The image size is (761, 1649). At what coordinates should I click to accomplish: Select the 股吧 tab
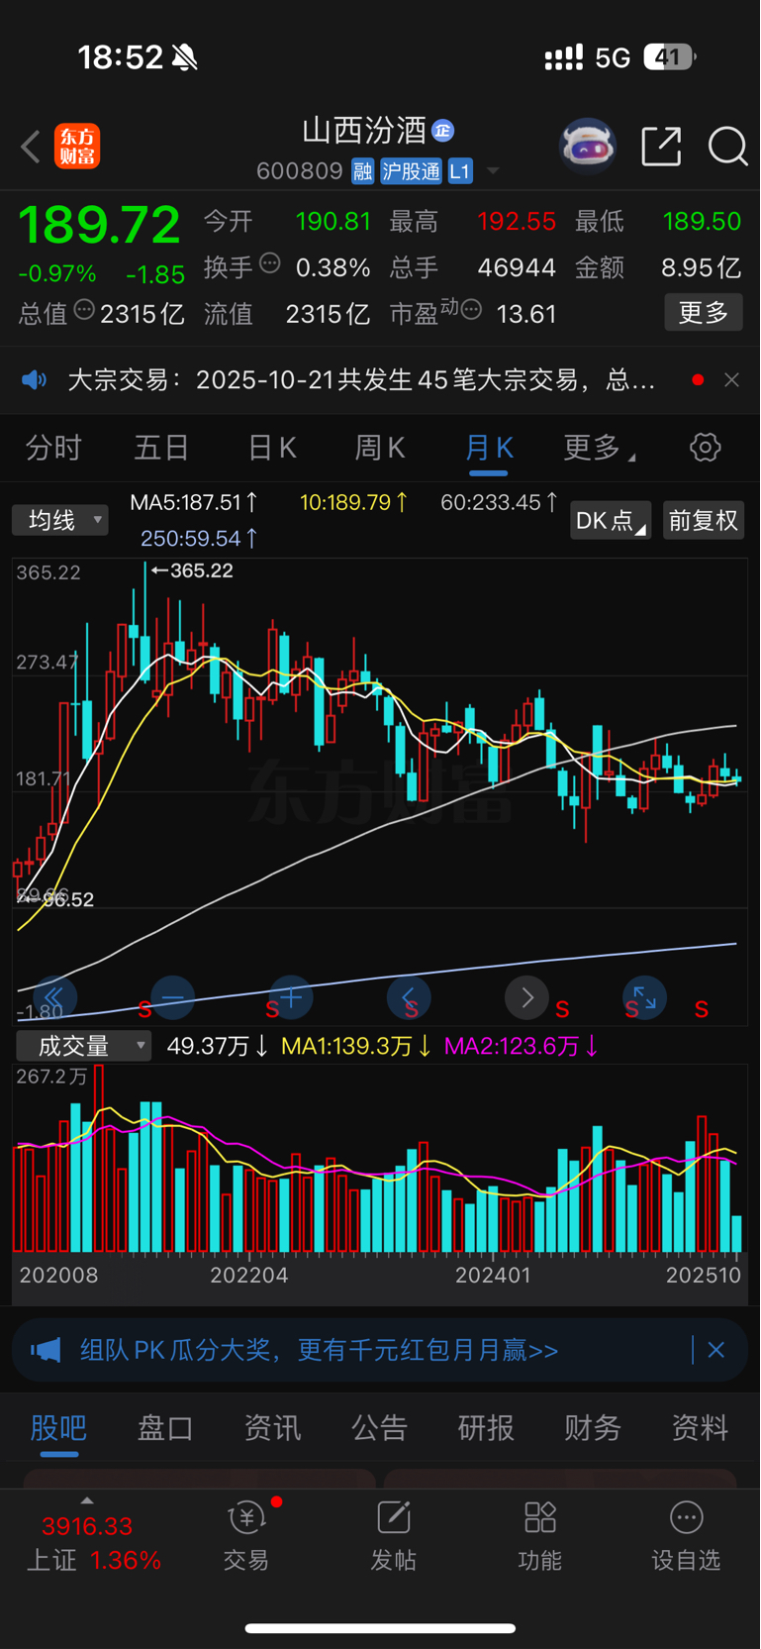tap(58, 1427)
